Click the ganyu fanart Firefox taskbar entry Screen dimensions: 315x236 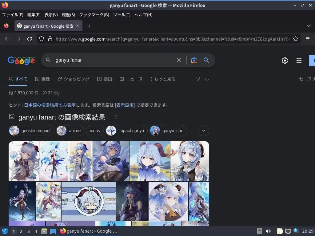89,231
